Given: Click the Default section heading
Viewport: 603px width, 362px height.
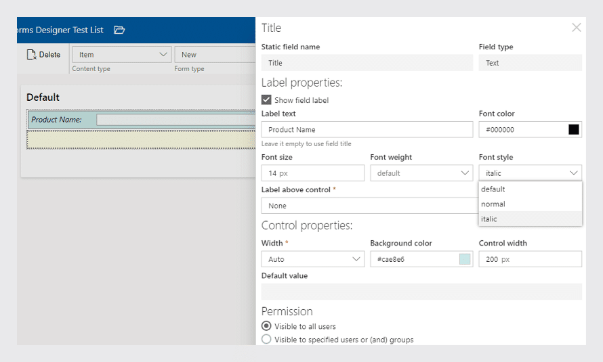Looking at the screenshot, I should [43, 97].
